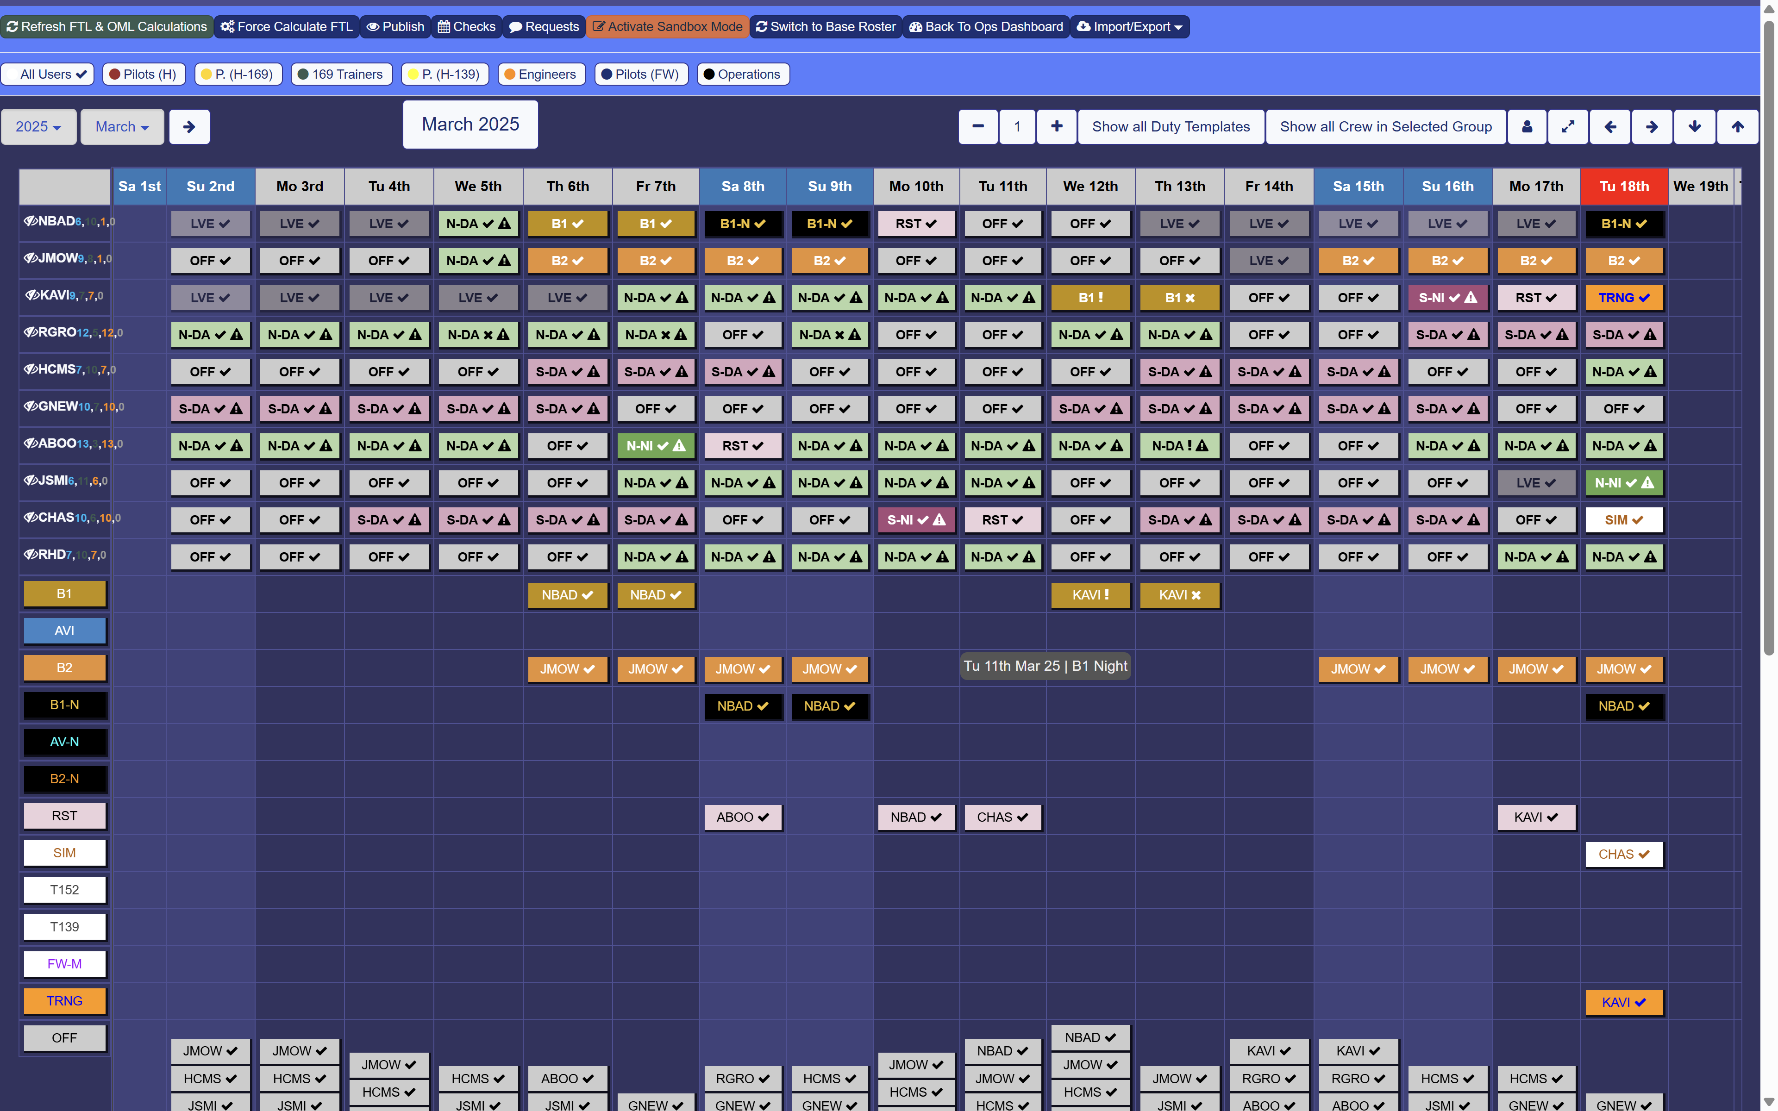Go to next month arrow beside March
The width and height of the screenshot is (1778, 1111).
[x=189, y=126]
